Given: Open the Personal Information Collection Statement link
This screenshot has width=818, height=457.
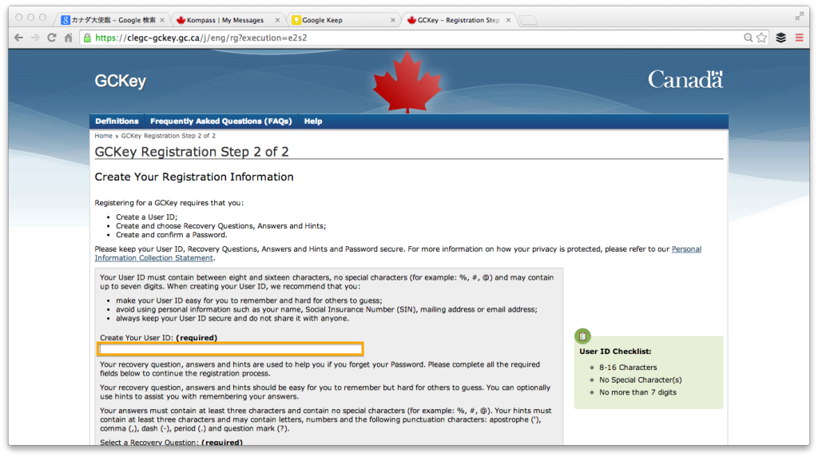Looking at the screenshot, I should pos(686,249).
